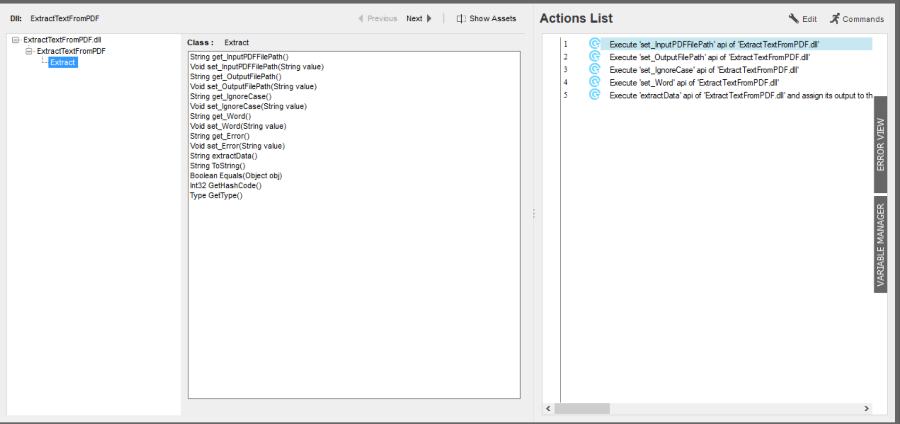The image size is (900, 424).
Task: Select 'String extractData()' method
Action: coord(224,156)
